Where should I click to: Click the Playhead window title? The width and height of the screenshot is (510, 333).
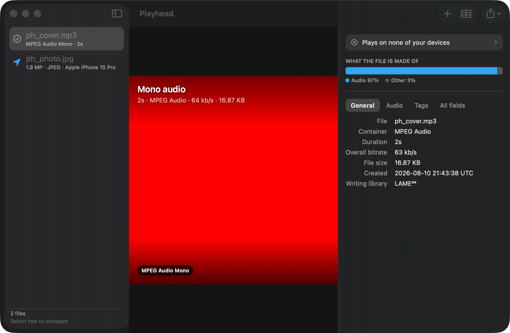tap(156, 14)
